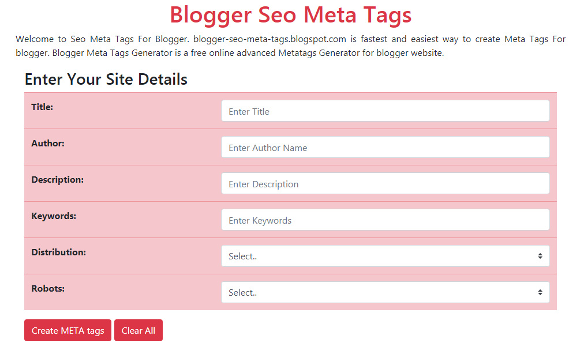Click the Clear All button

[x=138, y=330]
